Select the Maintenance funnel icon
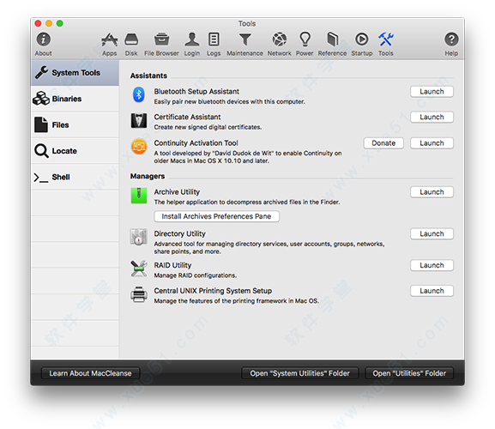 245,39
